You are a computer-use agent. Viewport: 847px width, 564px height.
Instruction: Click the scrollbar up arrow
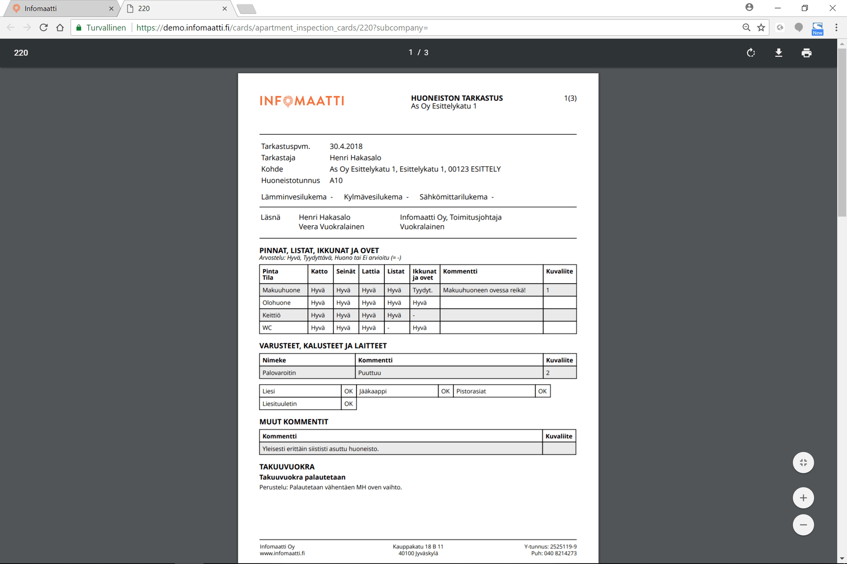point(842,44)
